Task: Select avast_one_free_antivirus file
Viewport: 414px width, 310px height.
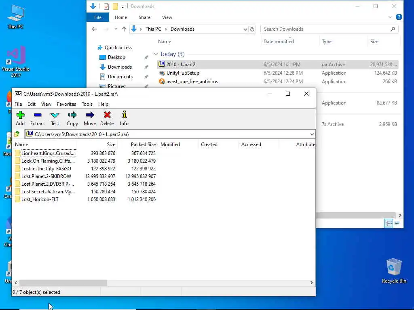Action: pos(277,82)
